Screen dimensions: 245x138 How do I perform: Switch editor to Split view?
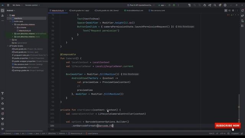pyautogui.click(x=229, y=10)
